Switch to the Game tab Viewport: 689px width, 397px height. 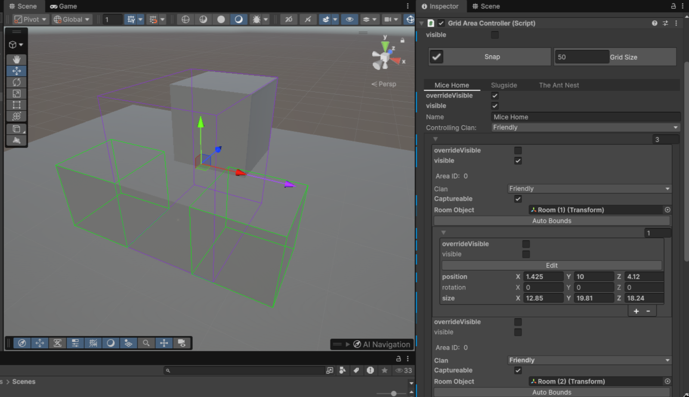(63, 6)
